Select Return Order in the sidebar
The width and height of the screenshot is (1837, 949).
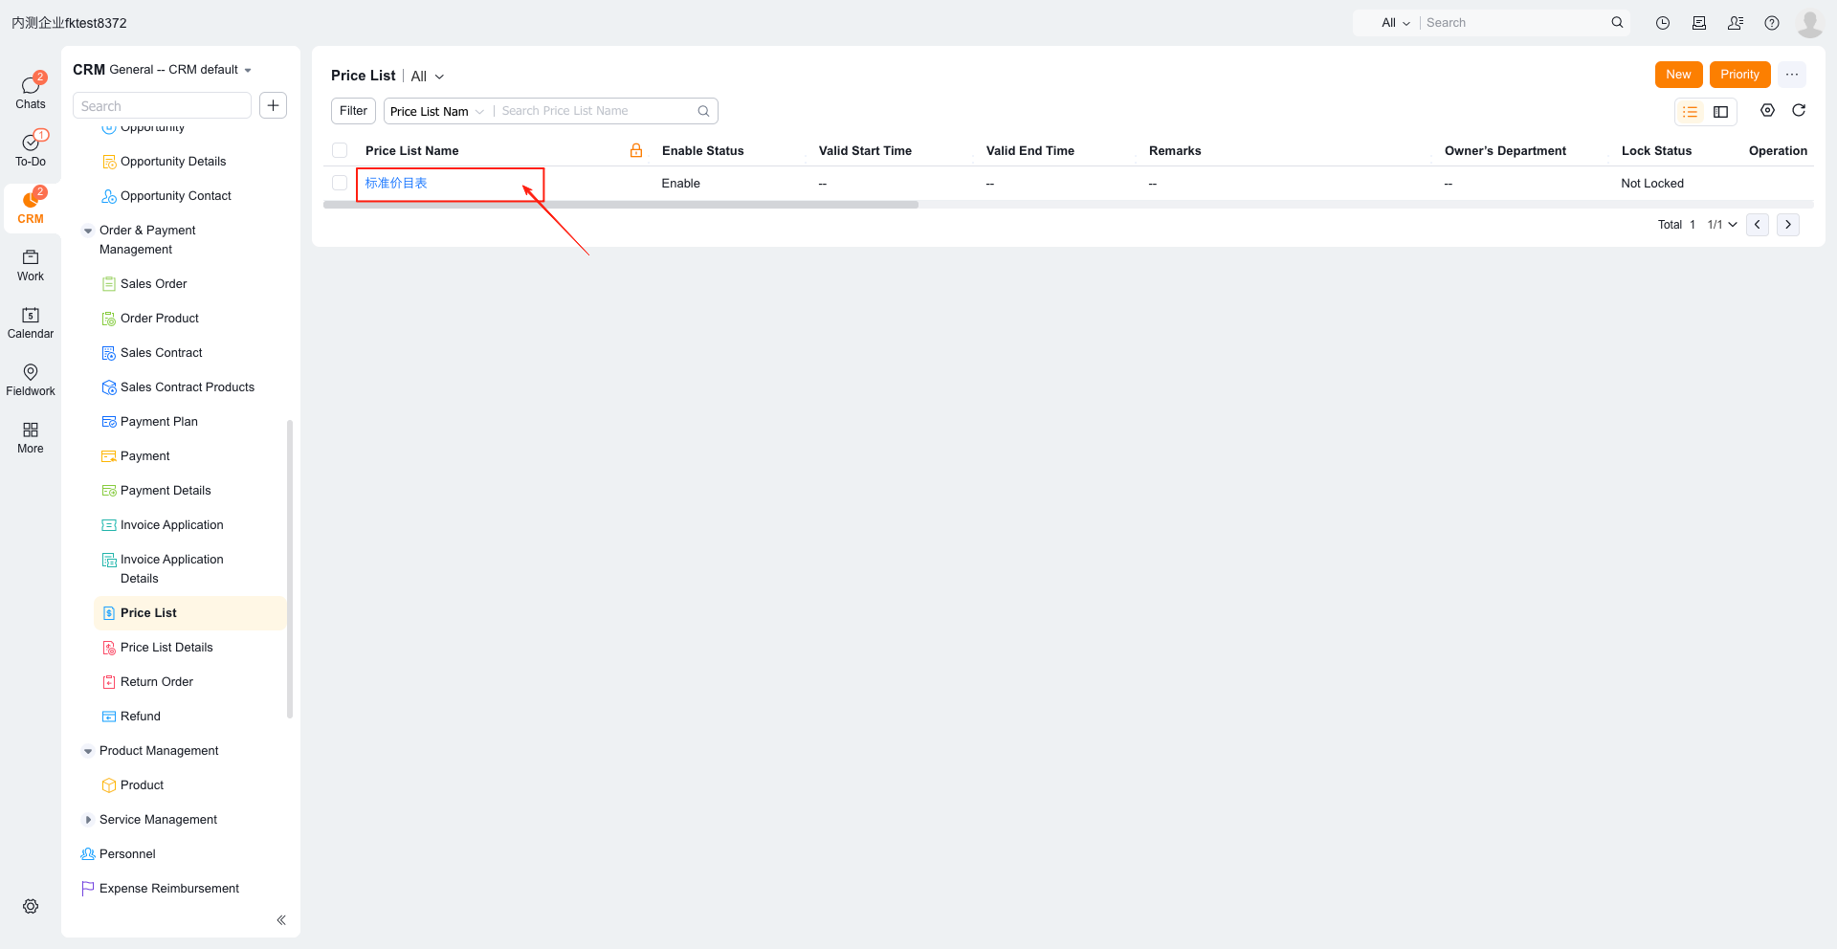[x=156, y=682]
